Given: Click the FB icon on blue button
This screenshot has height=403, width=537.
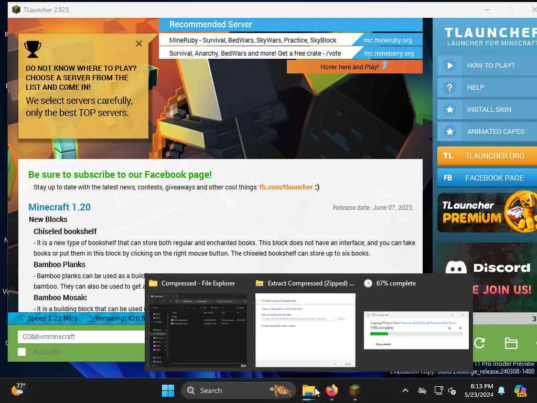Looking at the screenshot, I should coord(448,178).
